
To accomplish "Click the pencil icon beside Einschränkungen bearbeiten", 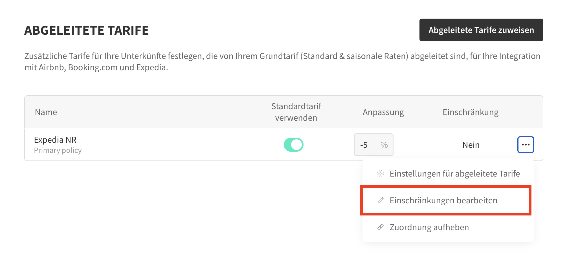I will tap(381, 200).
